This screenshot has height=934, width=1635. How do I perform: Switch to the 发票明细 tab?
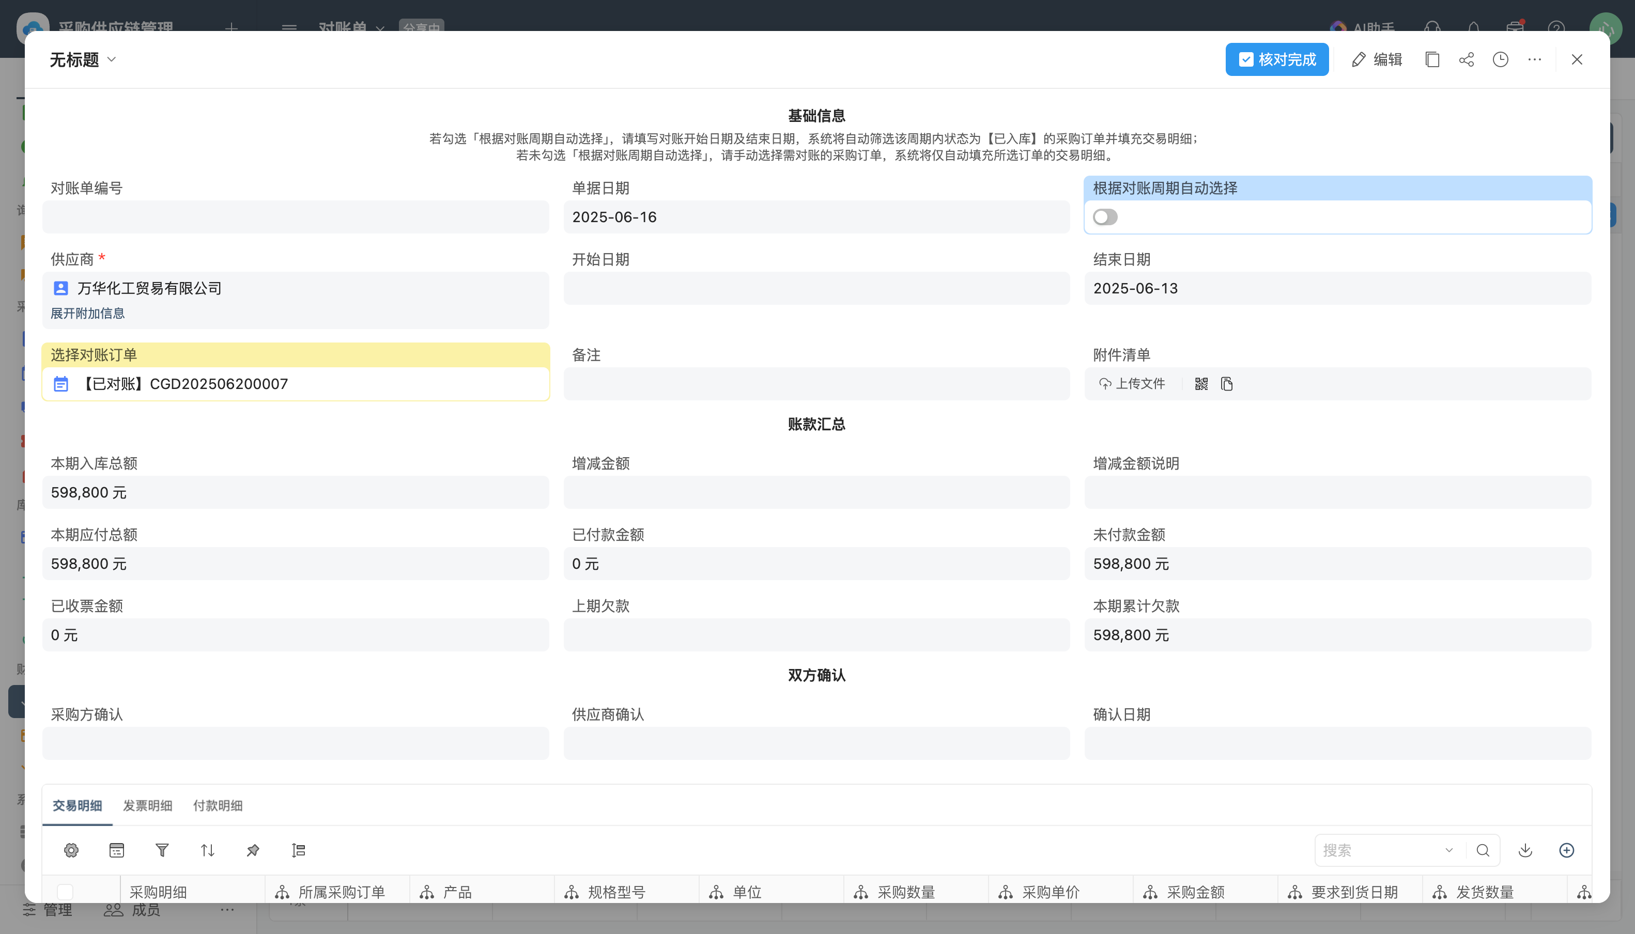(x=147, y=806)
